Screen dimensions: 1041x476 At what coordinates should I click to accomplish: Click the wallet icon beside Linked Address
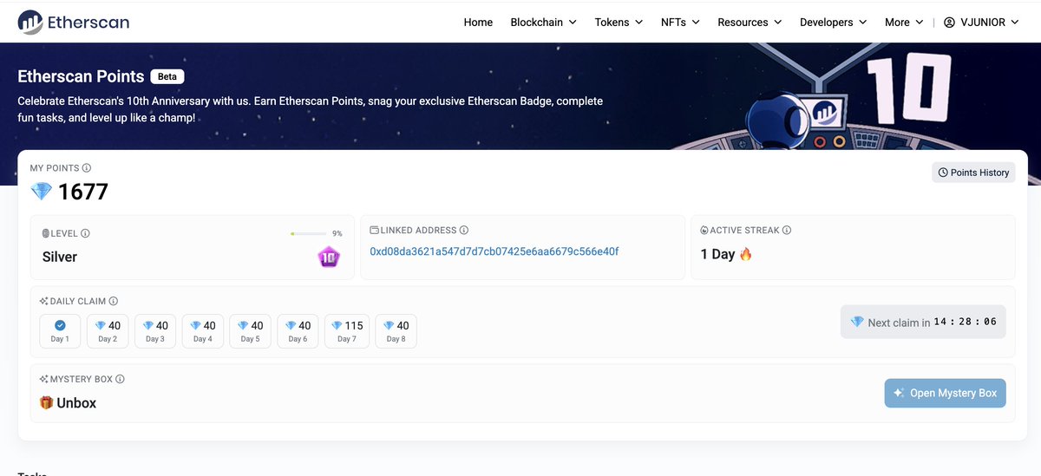375,231
